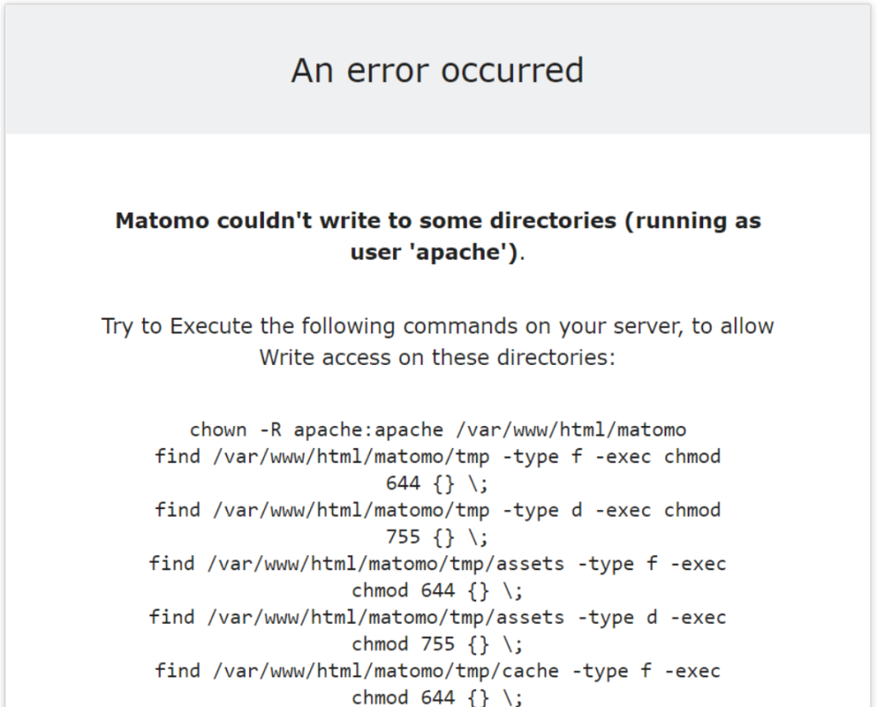Click 'directories' in the bold error message
877x707 pixels.
point(553,220)
